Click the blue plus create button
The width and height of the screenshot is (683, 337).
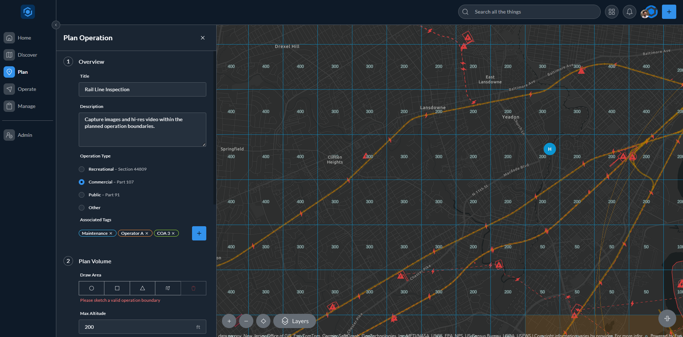click(x=669, y=12)
